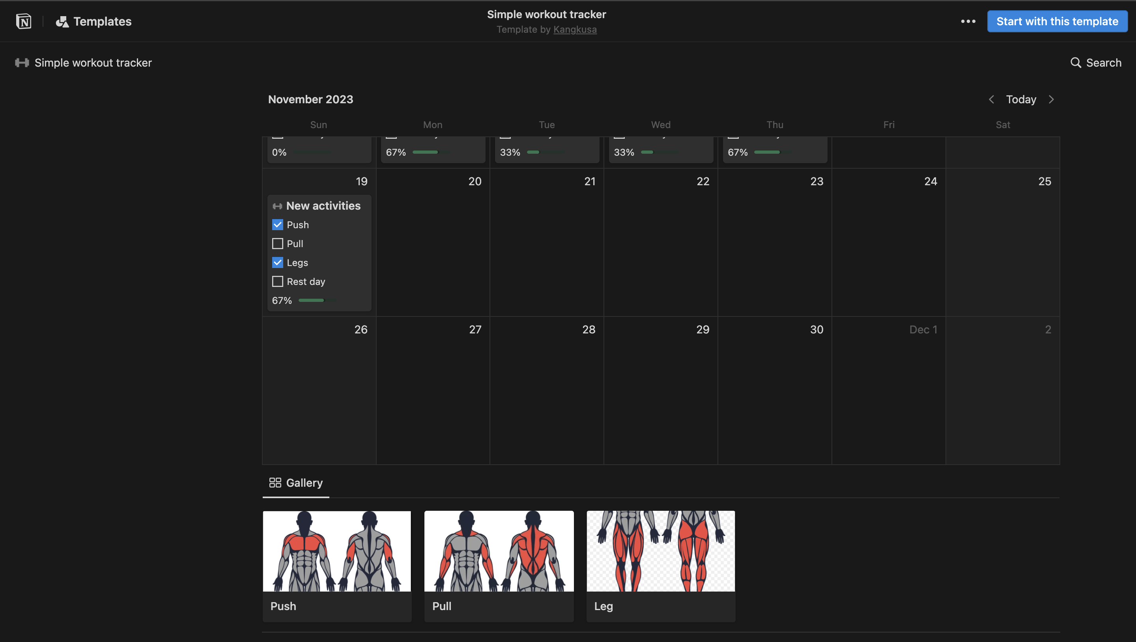Select calendar day 28
The image size is (1136, 642).
(589, 329)
